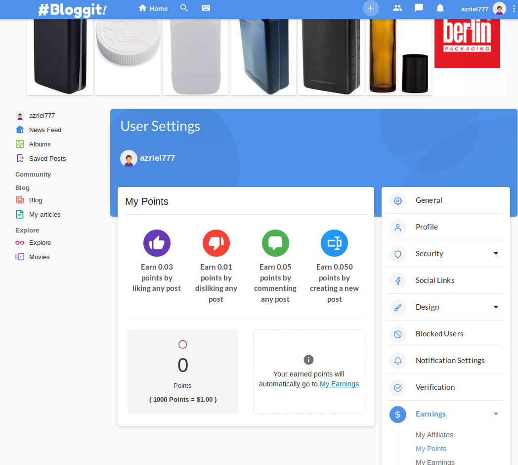Open the search icon in top bar
The image size is (518, 465).
click(x=184, y=8)
